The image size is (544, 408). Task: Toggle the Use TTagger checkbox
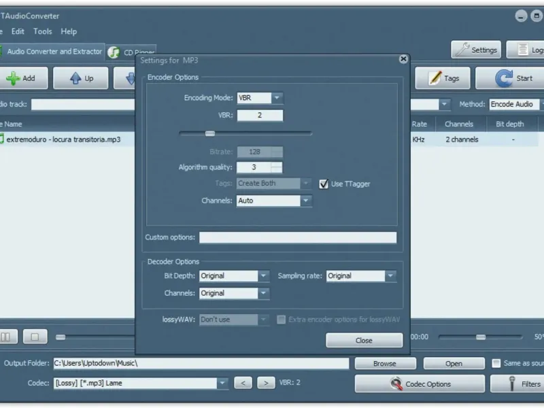[x=324, y=184]
